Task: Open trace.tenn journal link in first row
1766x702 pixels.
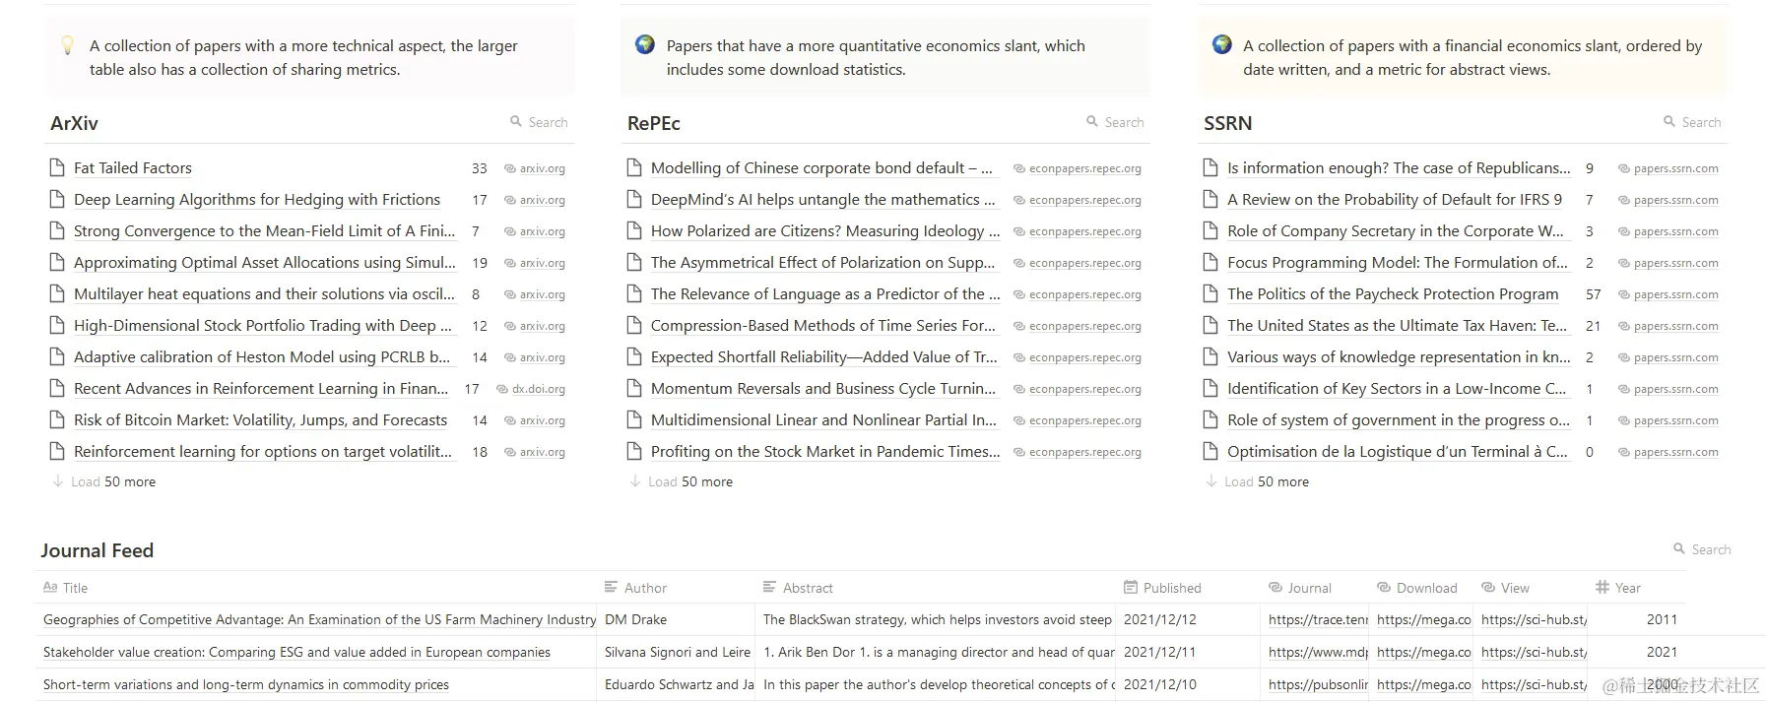Action: 1318,619
